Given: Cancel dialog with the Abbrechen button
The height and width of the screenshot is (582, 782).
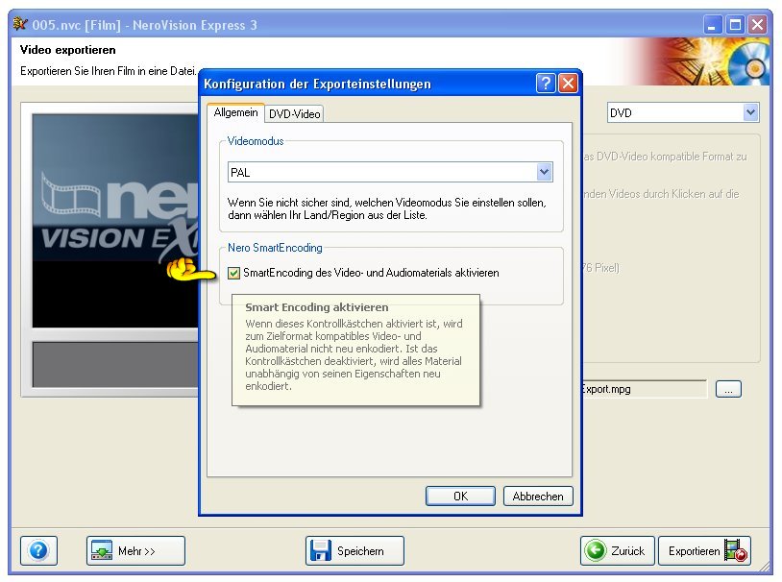Looking at the screenshot, I should pos(538,497).
